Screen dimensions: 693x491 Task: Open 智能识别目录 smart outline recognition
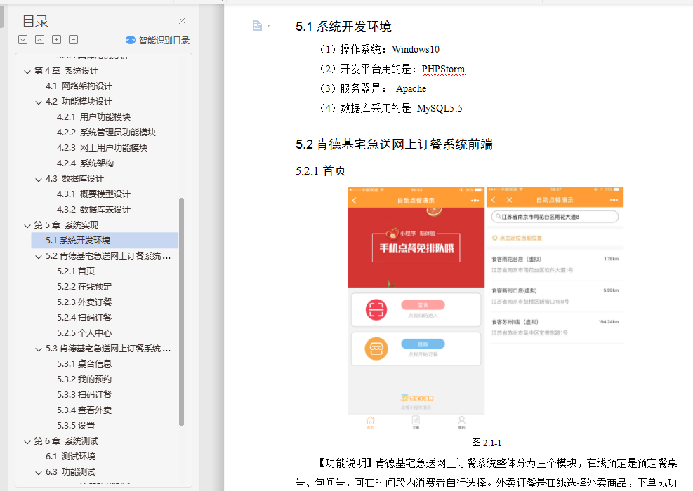pyautogui.click(x=158, y=40)
